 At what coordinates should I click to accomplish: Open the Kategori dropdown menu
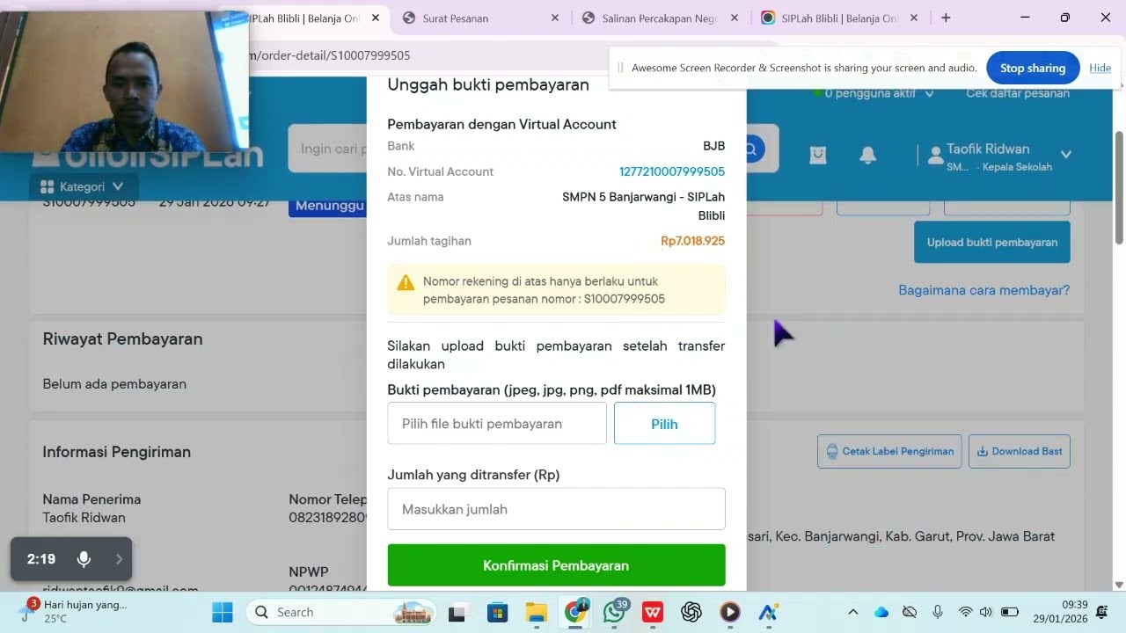tap(82, 186)
